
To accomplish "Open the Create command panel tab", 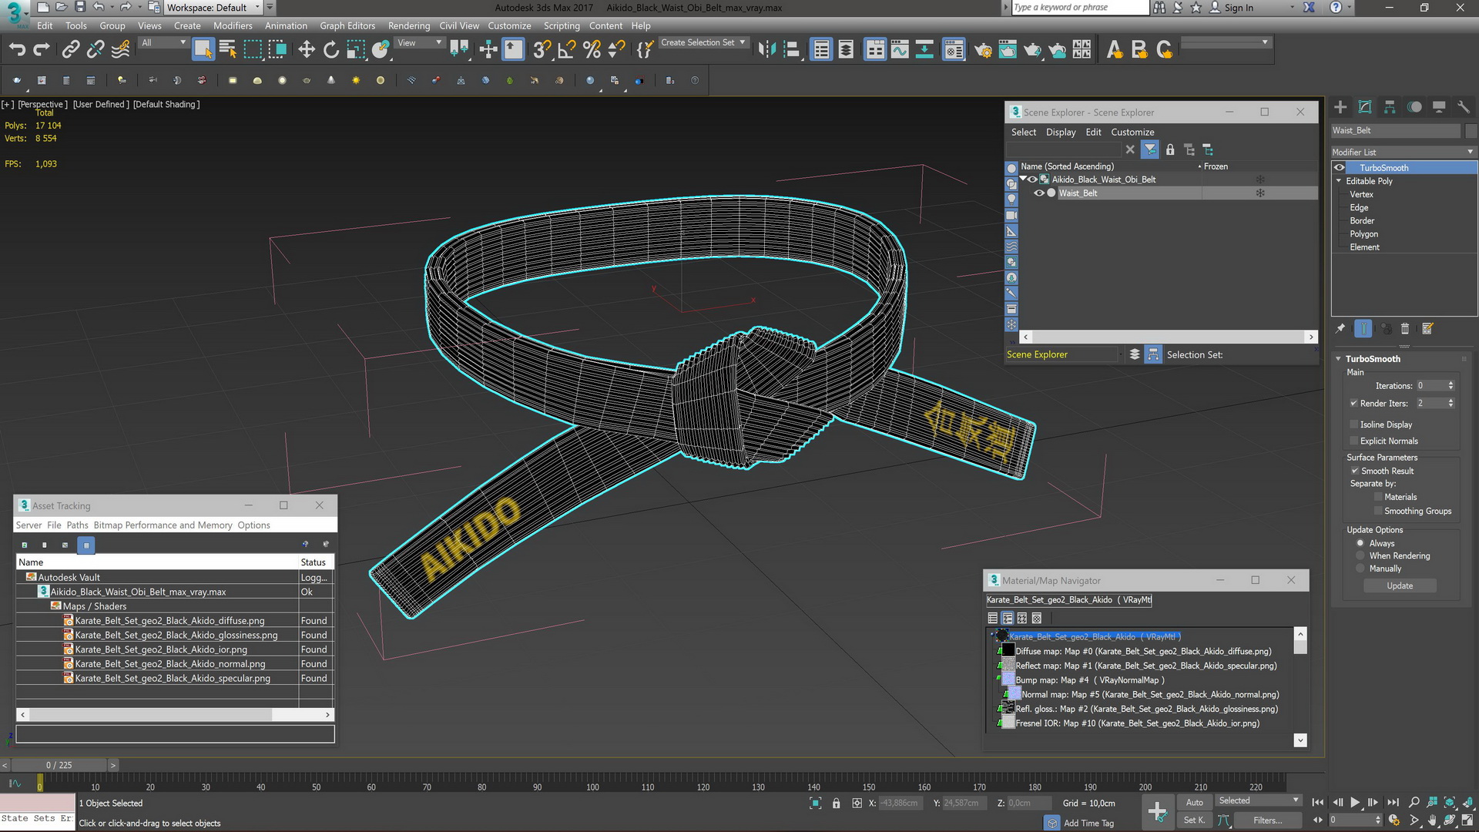I will 1340,107.
